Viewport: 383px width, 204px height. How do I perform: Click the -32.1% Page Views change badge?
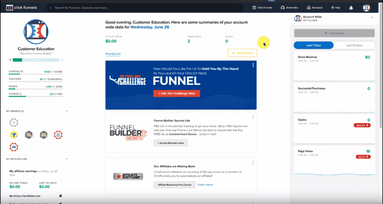tap(363, 157)
